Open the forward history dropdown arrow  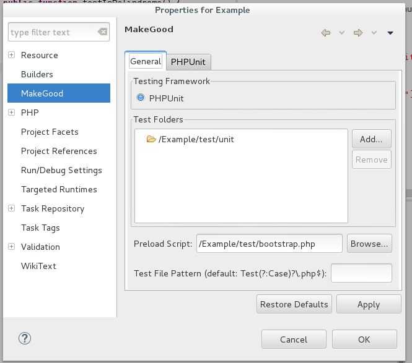click(x=374, y=33)
